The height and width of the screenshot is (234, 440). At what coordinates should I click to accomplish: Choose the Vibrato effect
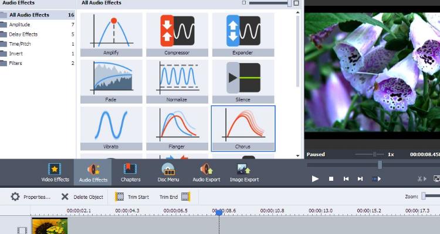coord(111,129)
